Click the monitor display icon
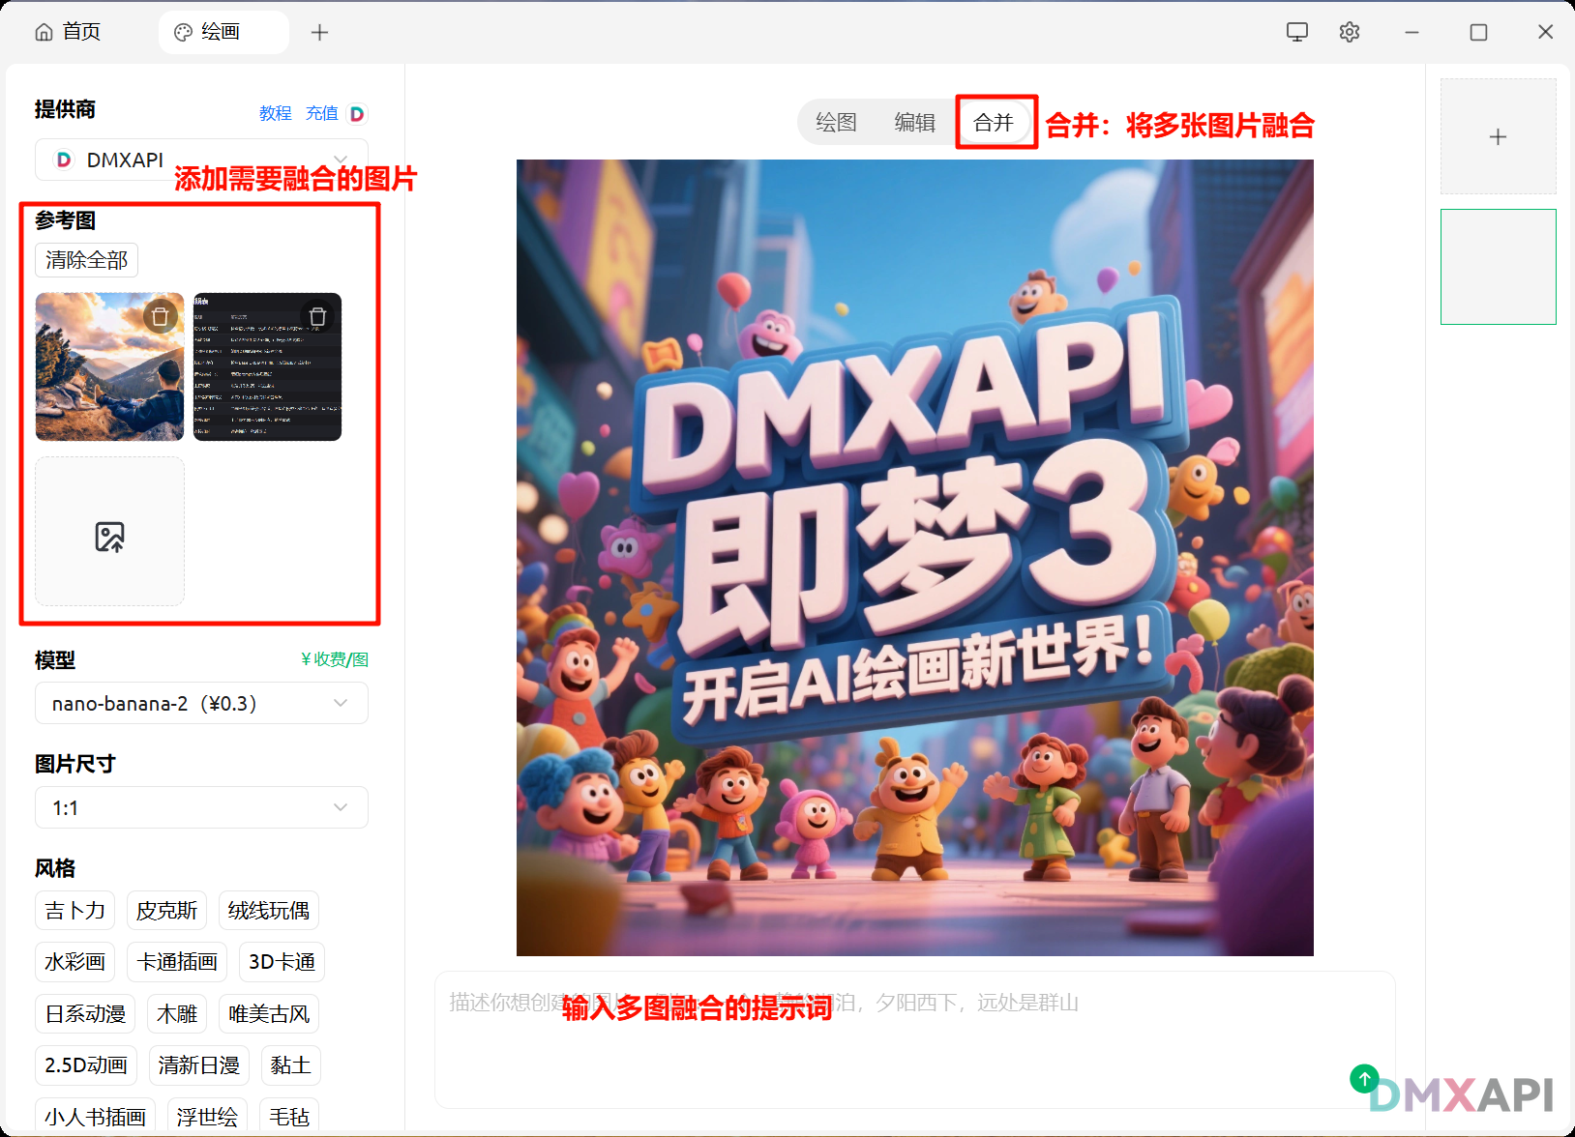1575x1137 pixels. [x=1297, y=32]
